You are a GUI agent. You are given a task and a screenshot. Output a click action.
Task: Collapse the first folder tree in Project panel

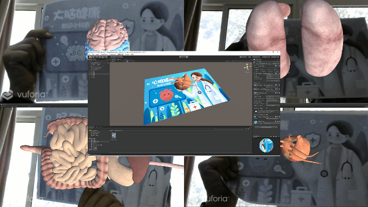(88, 131)
